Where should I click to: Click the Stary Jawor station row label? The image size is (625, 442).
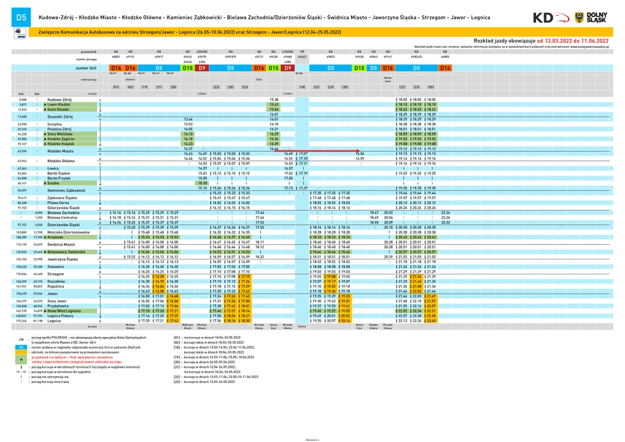[x=57, y=301]
